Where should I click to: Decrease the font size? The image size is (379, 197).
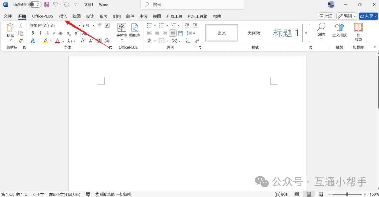click(x=91, y=41)
